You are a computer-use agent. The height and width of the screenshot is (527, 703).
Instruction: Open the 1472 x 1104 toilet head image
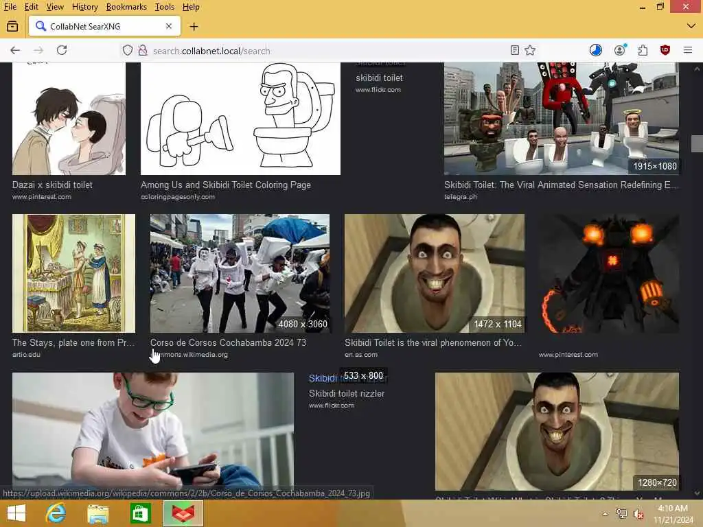(435, 273)
